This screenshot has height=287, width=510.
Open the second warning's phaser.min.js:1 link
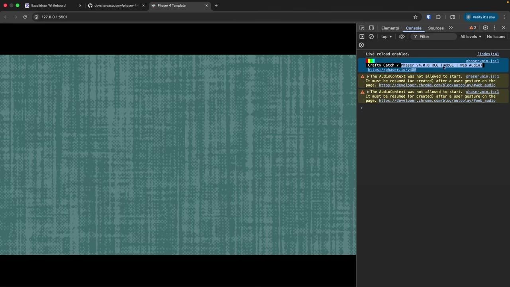483,92
